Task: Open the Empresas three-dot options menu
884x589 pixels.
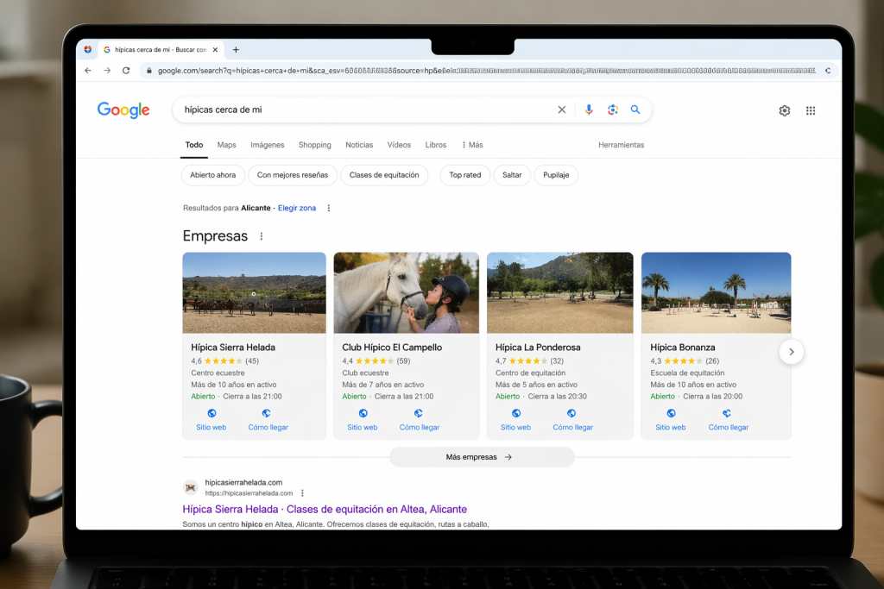Action: [x=262, y=236]
